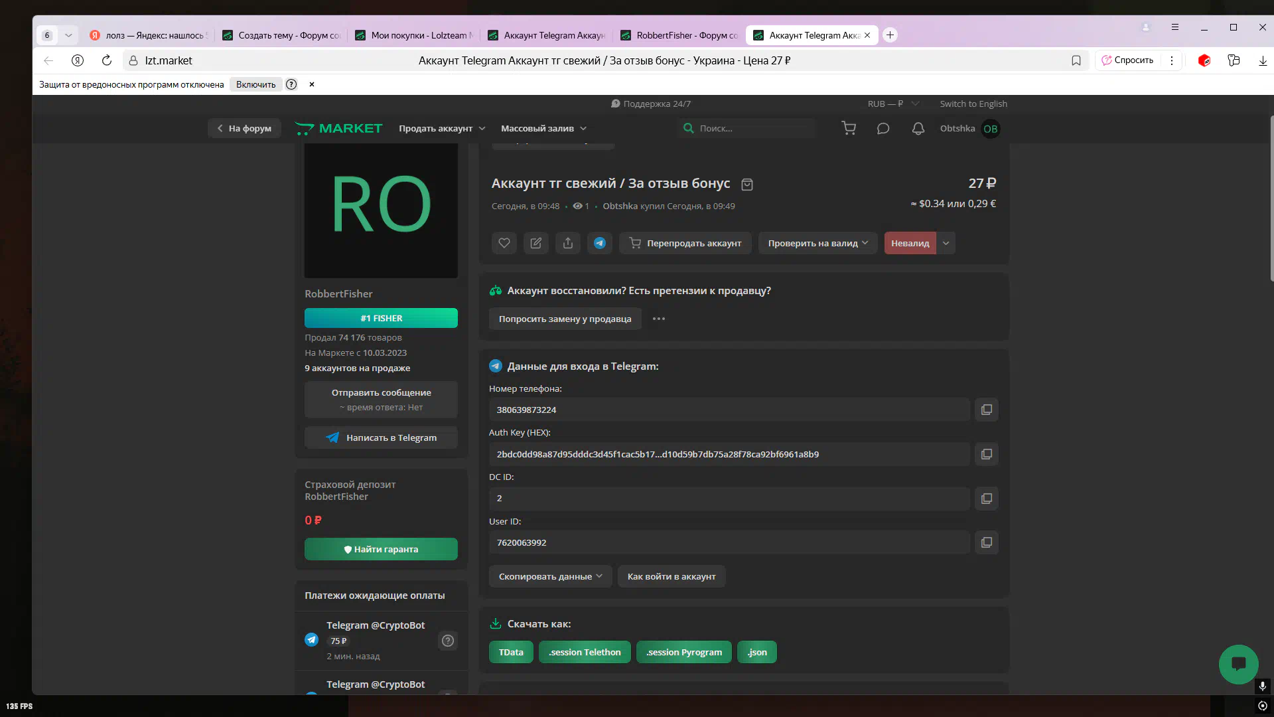Image resolution: width=1274 pixels, height=717 pixels.
Task: Expand Скопировать данные dropdown
Action: point(550,576)
